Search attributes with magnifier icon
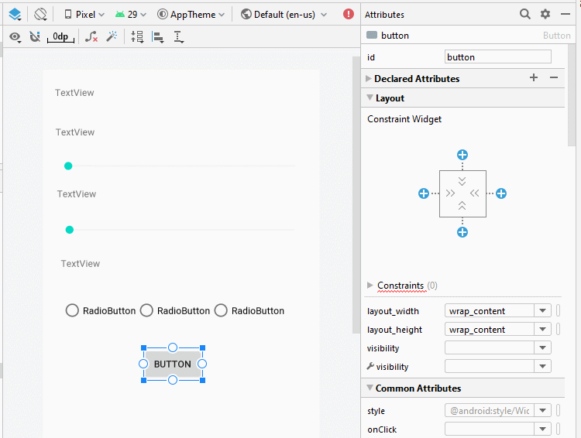The image size is (581, 438). [x=524, y=14]
